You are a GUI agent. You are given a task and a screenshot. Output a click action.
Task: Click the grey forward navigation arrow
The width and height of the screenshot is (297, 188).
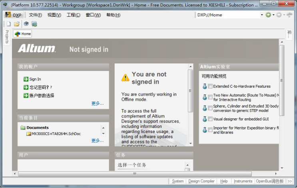279,15
